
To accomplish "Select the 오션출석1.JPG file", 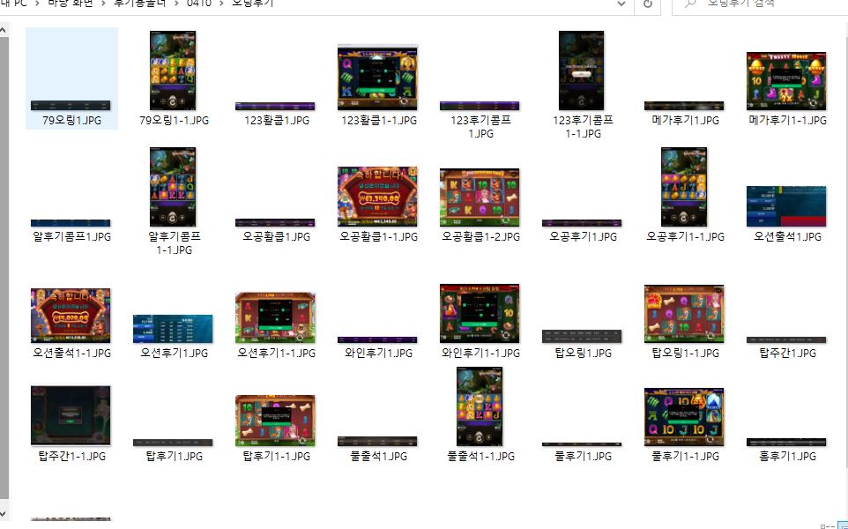I will (786, 206).
